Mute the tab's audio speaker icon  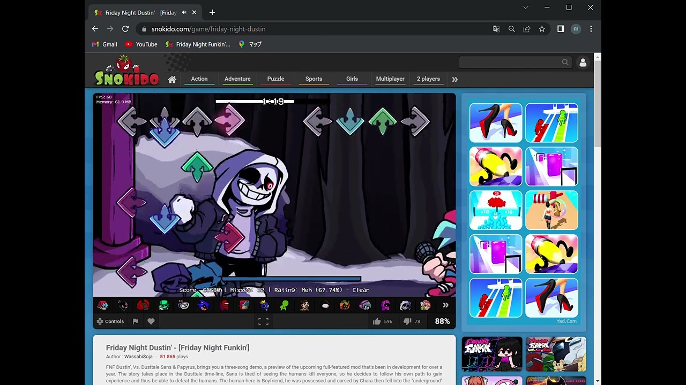click(184, 12)
